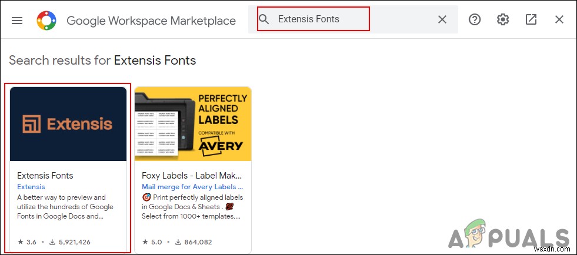Click the Google Workspace Marketplace logo

46,21
